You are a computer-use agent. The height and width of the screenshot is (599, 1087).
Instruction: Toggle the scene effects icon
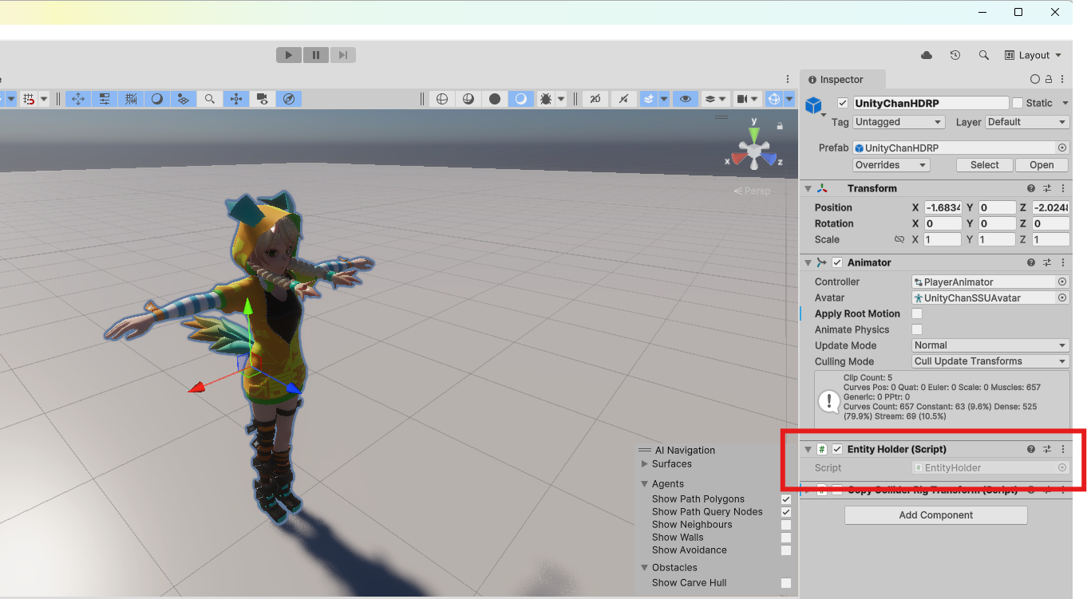649,99
